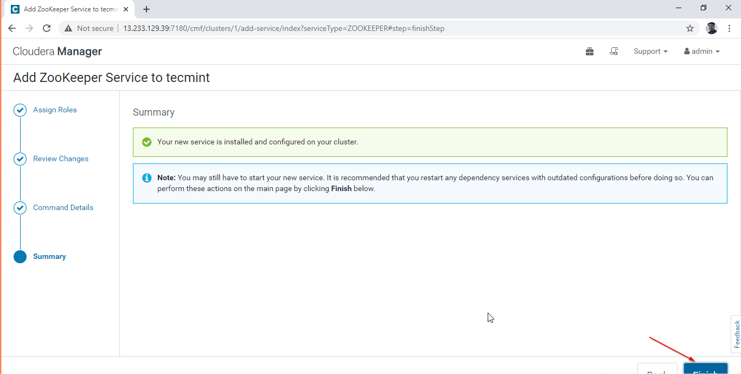Select the Summary step
This screenshot has width=741, height=374.
click(49, 257)
